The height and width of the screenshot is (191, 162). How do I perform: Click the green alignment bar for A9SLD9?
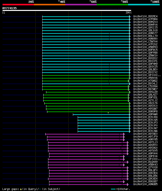point(88,92)
